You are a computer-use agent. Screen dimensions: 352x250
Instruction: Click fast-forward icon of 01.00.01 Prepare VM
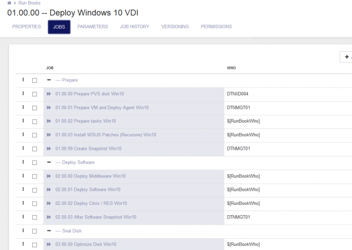point(49,108)
